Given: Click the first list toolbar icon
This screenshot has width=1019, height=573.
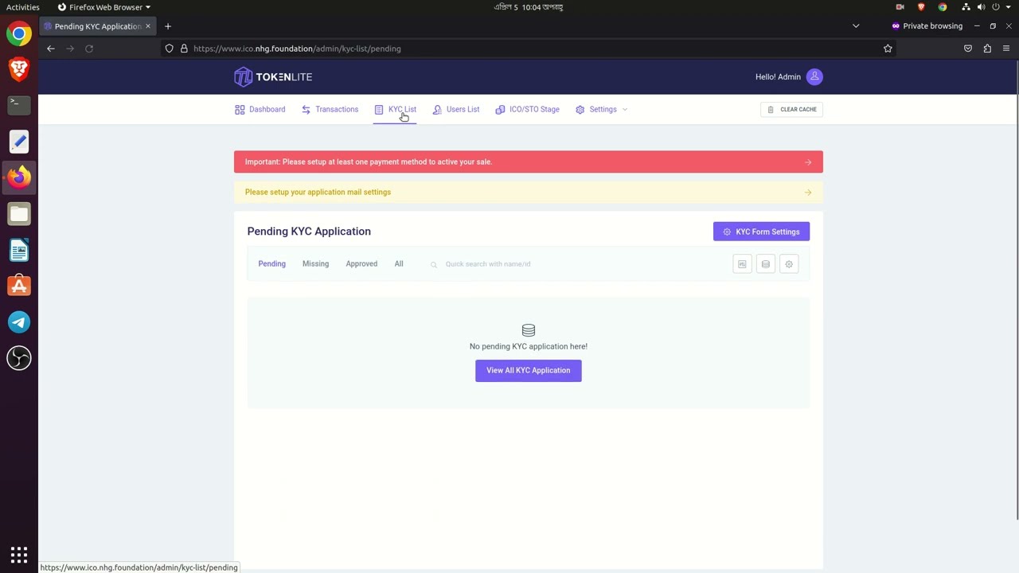Looking at the screenshot, I should pyautogui.click(x=742, y=264).
